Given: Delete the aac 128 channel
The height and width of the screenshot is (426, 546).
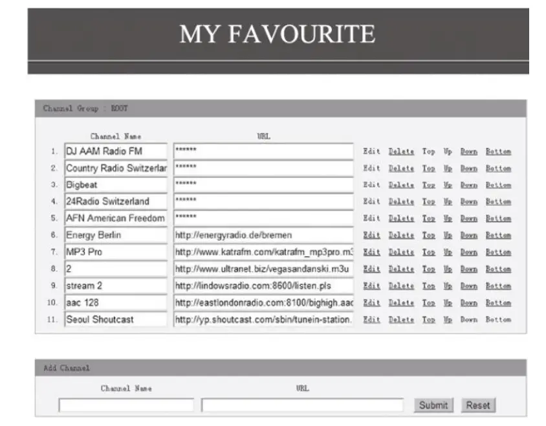Looking at the screenshot, I should [x=401, y=302].
